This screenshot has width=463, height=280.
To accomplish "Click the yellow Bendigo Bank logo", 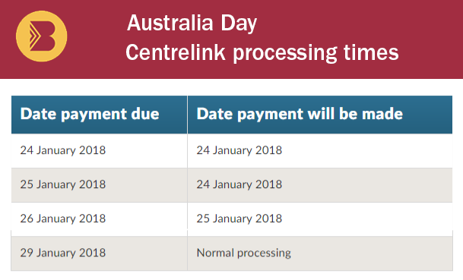I will click(x=41, y=36).
